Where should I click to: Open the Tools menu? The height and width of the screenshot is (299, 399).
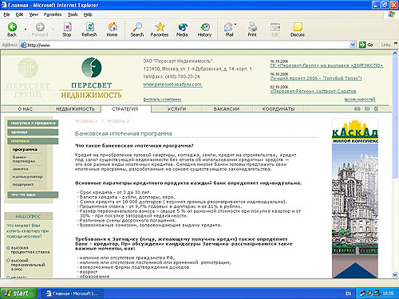coord(73,14)
